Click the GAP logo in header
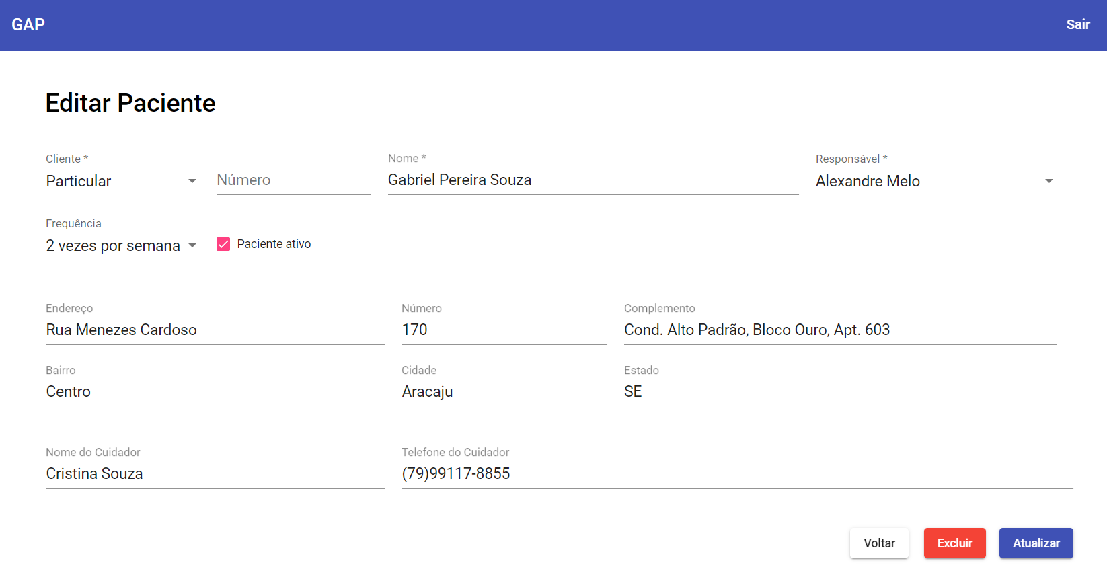Viewport: 1107px width, 573px height. pyautogui.click(x=28, y=25)
